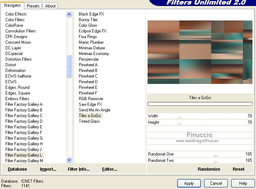
Task: Select Color Effects category
Action: pos(16,14)
